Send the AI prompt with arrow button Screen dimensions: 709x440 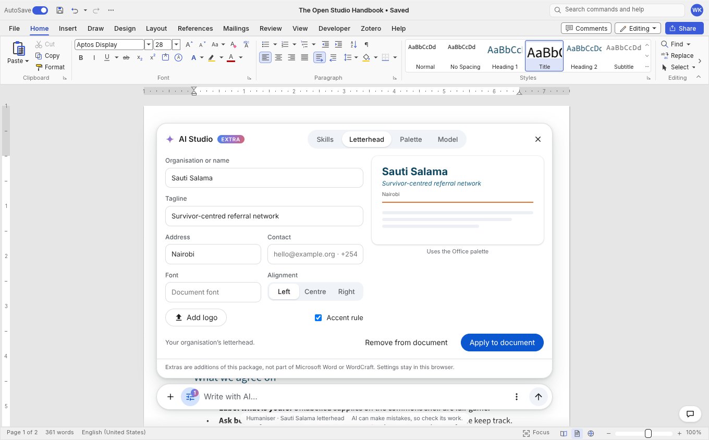539,397
